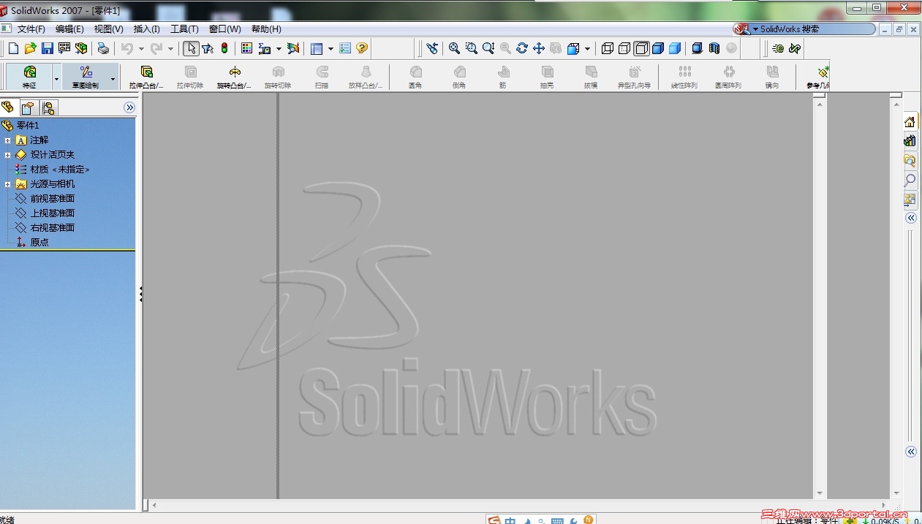The image size is (922, 524).
Task: Open the 工具(T) menu
Action: [184, 29]
